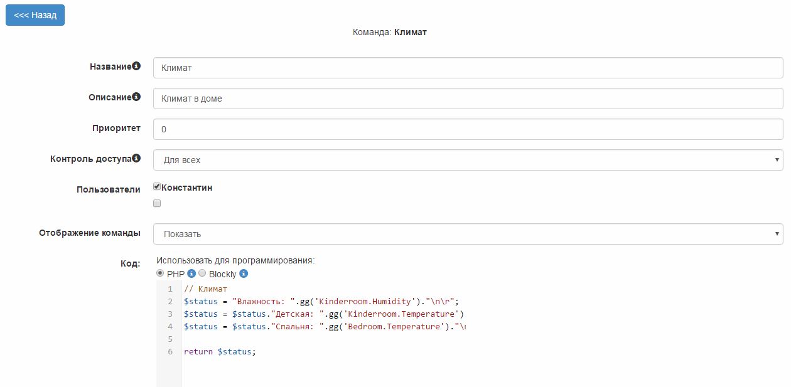Choose the Blockly radio button
Screen dimensions: 791x387
(x=202, y=273)
